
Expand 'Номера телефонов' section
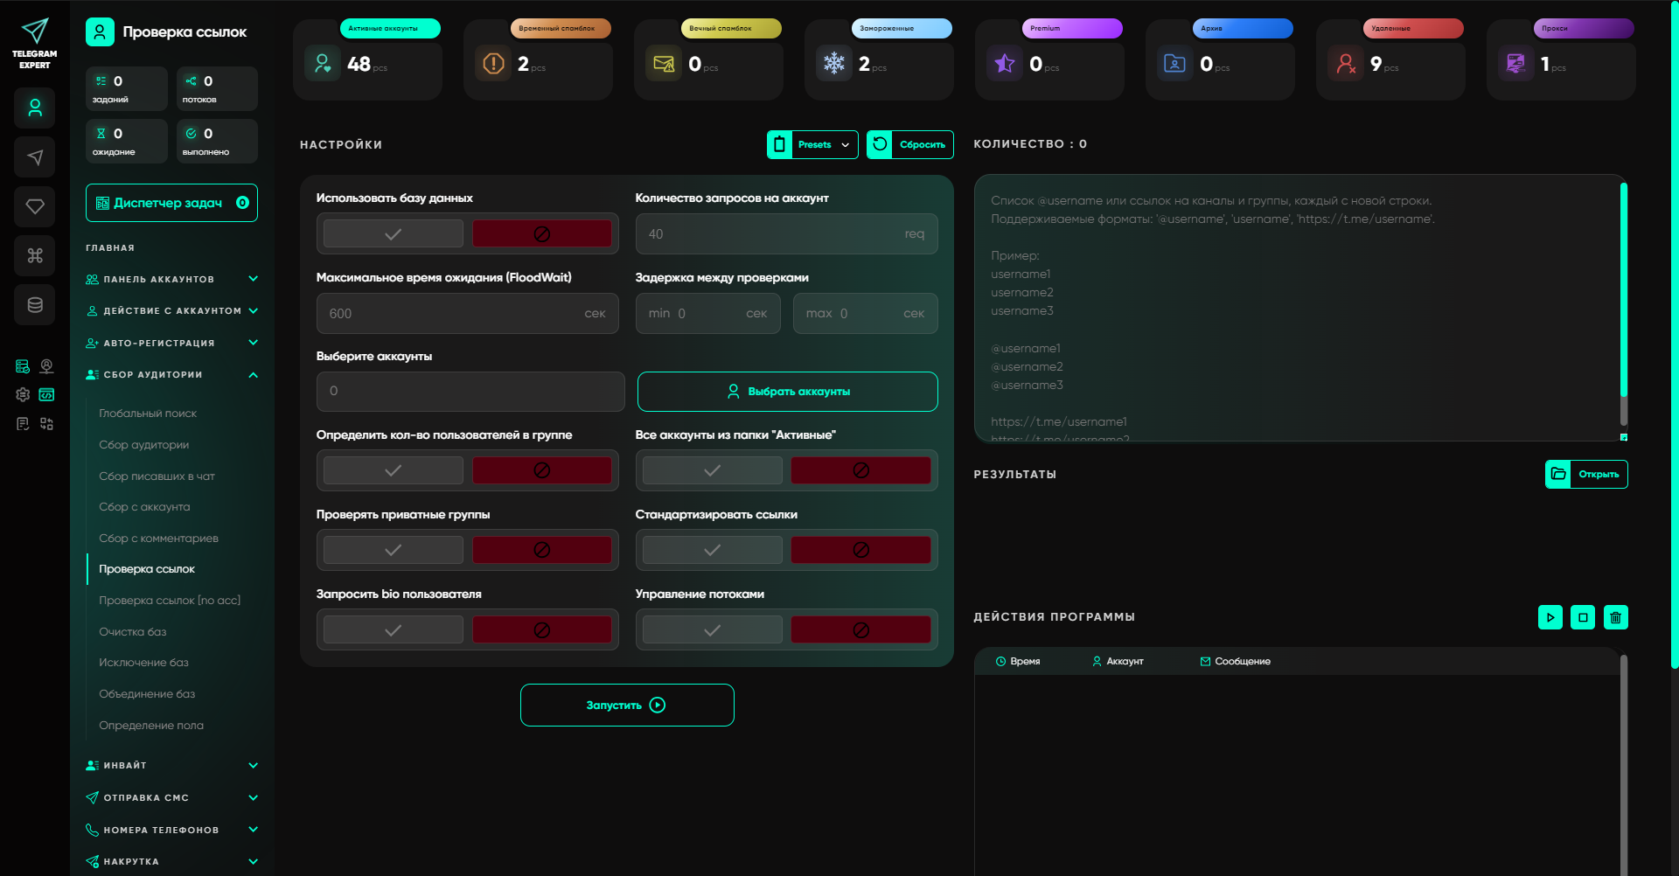tap(172, 830)
